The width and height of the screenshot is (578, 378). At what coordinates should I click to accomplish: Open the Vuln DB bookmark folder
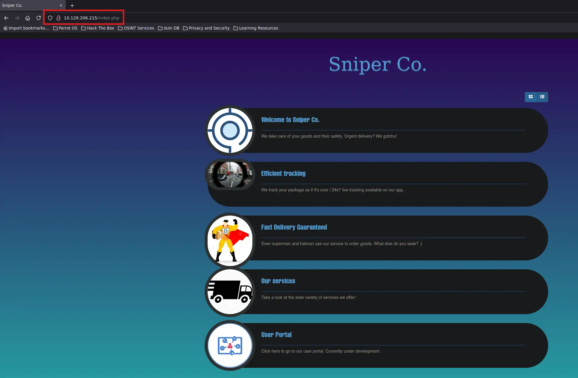pyautogui.click(x=168, y=28)
